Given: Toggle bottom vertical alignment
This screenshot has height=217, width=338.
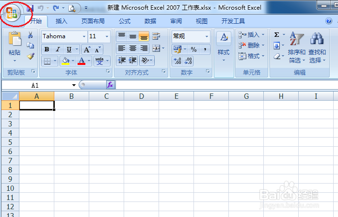Looking at the screenshot, I should pos(144,36).
